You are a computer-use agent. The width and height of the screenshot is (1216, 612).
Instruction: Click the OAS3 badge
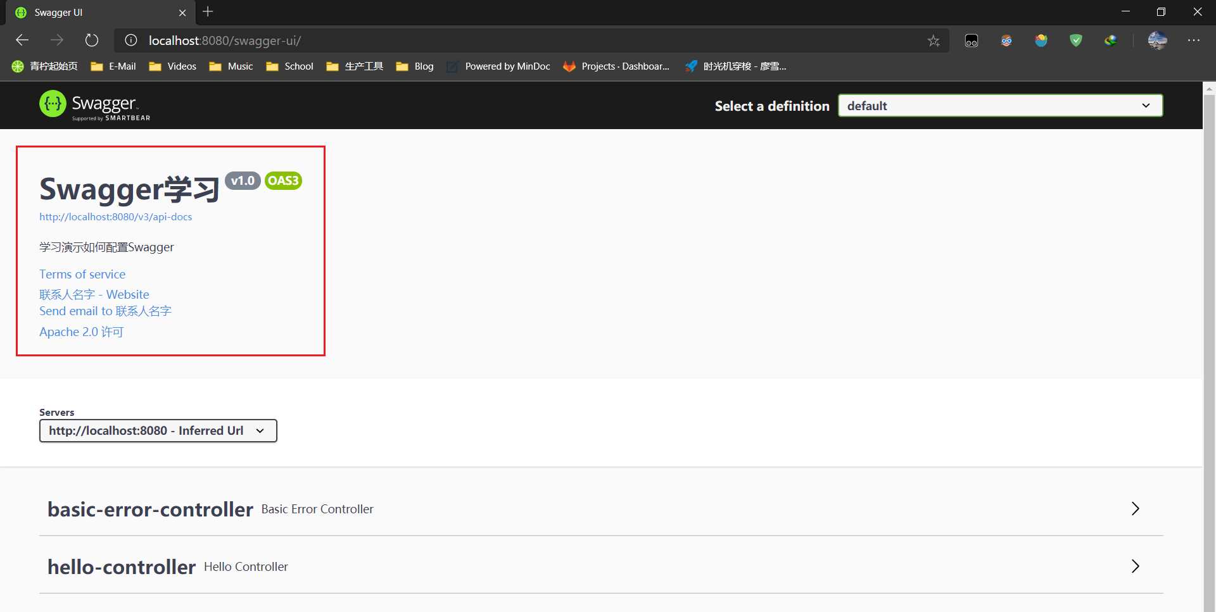point(283,181)
